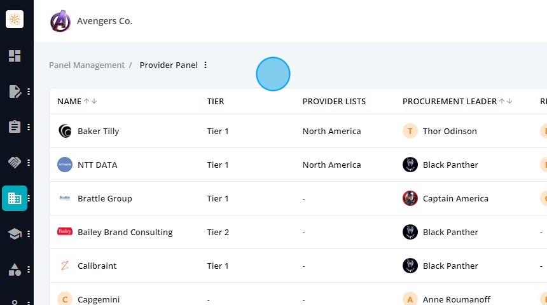Image resolution: width=547 pixels, height=305 pixels.
Task: Go to Panel Management breadcrumb
Action: (x=87, y=65)
